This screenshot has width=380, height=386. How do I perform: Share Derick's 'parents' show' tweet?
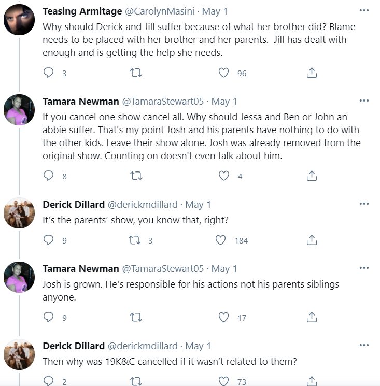click(312, 240)
